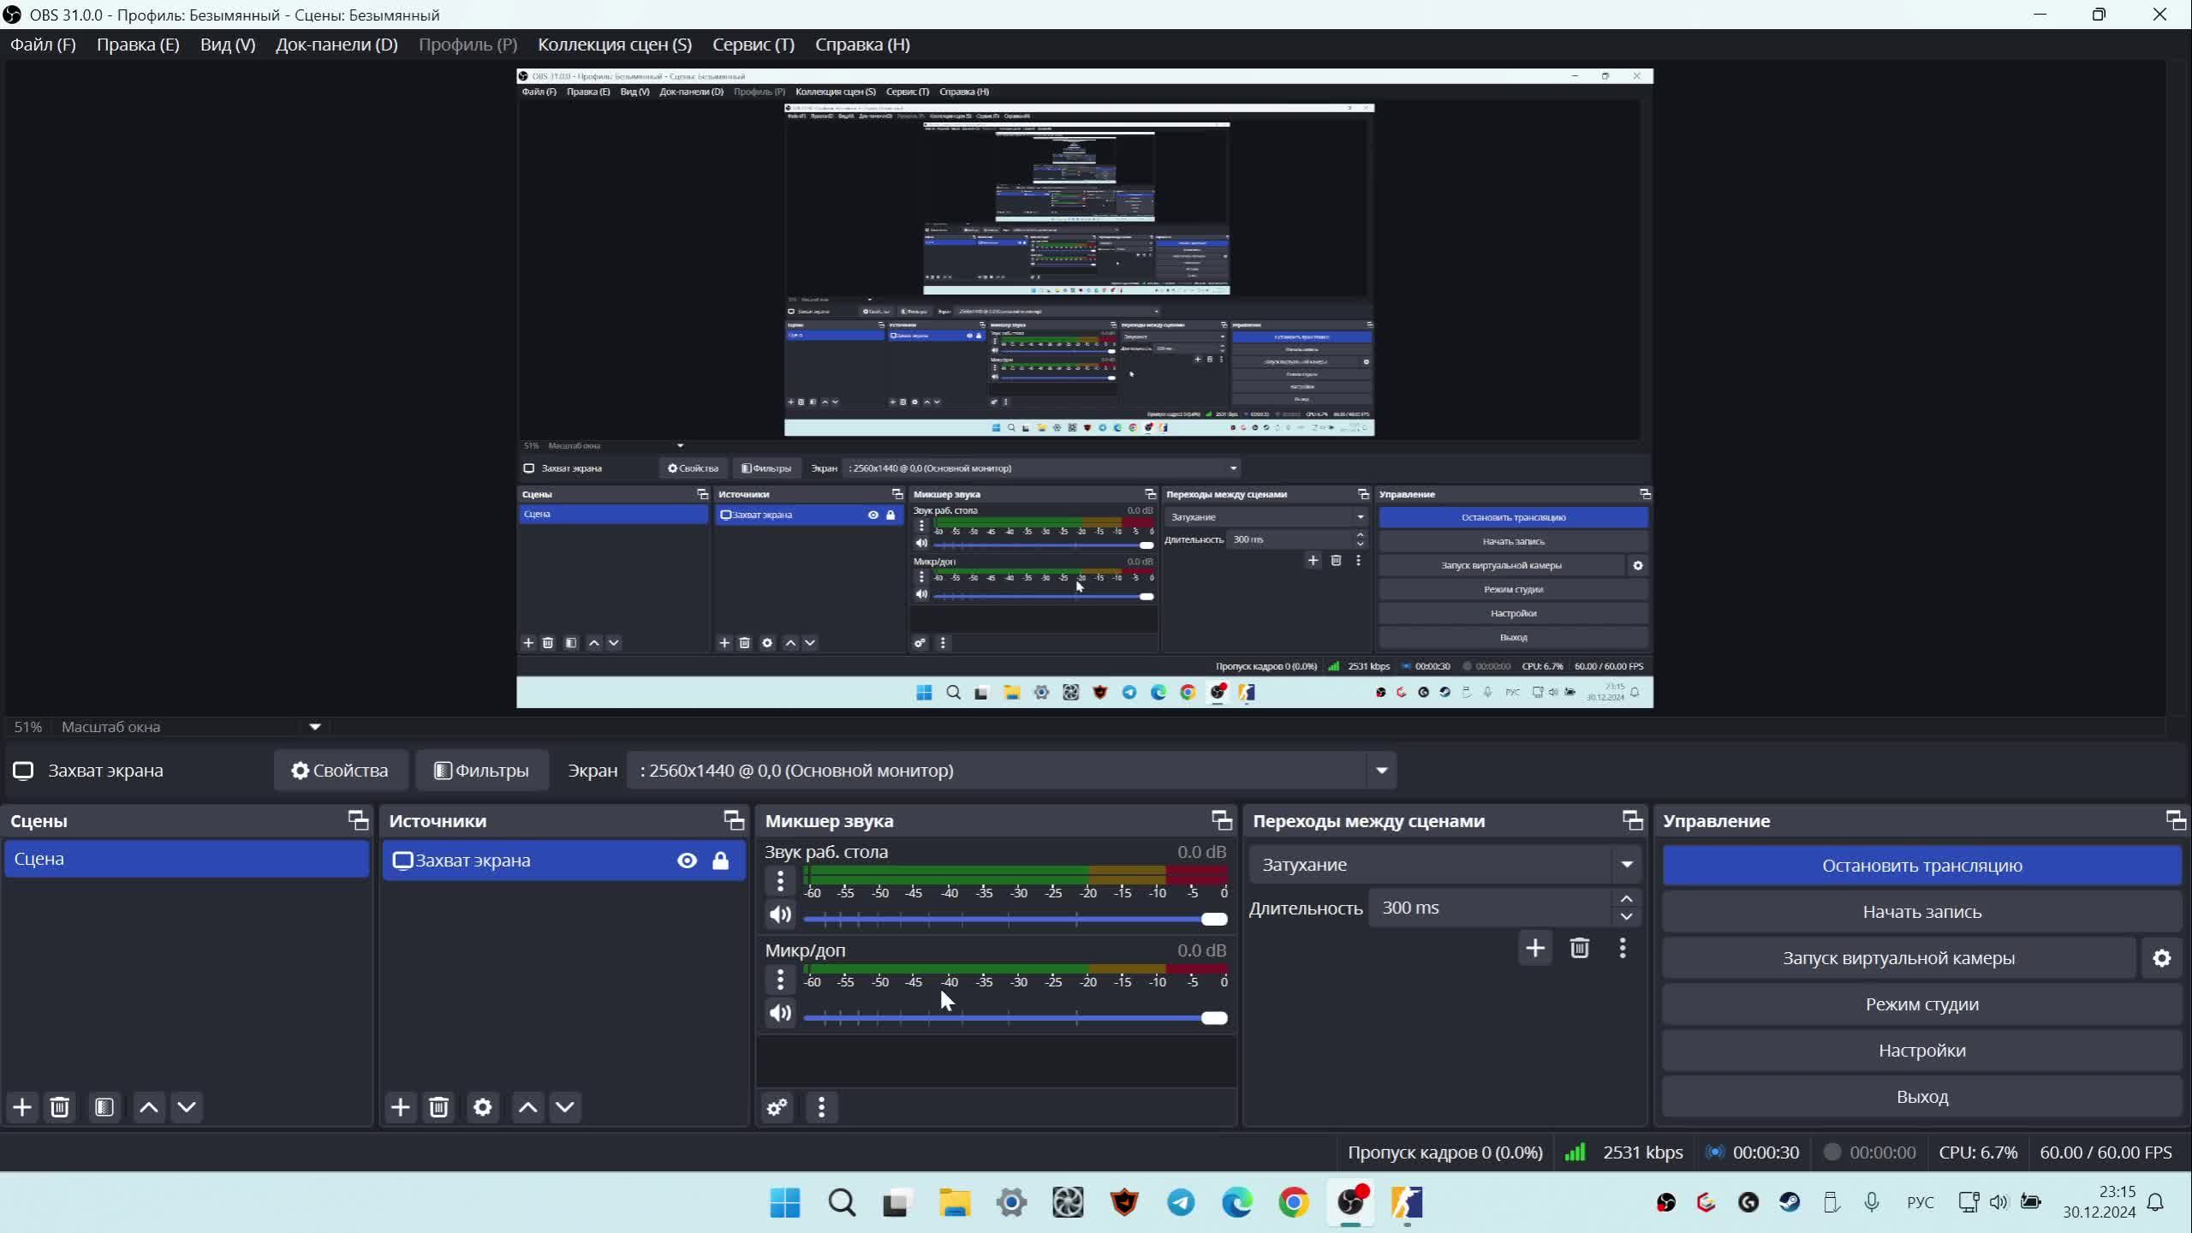Open the Док-панели (D) menu
Image resolution: width=2192 pixels, height=1233 pixels.
[337, 45]
